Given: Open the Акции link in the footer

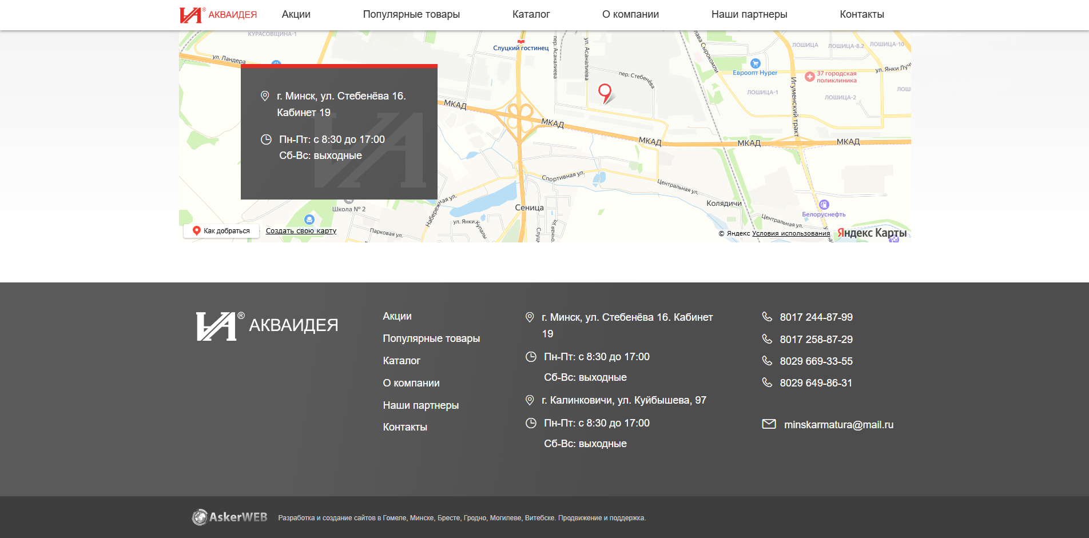Looking at the screenshot, I should [x=398, y=316].
